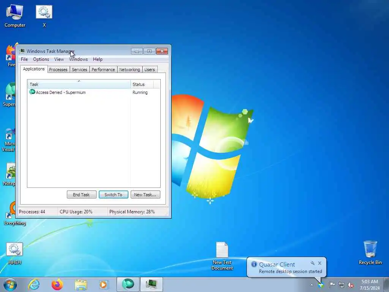Show hidden tray icons arrow

coord(312,285)
